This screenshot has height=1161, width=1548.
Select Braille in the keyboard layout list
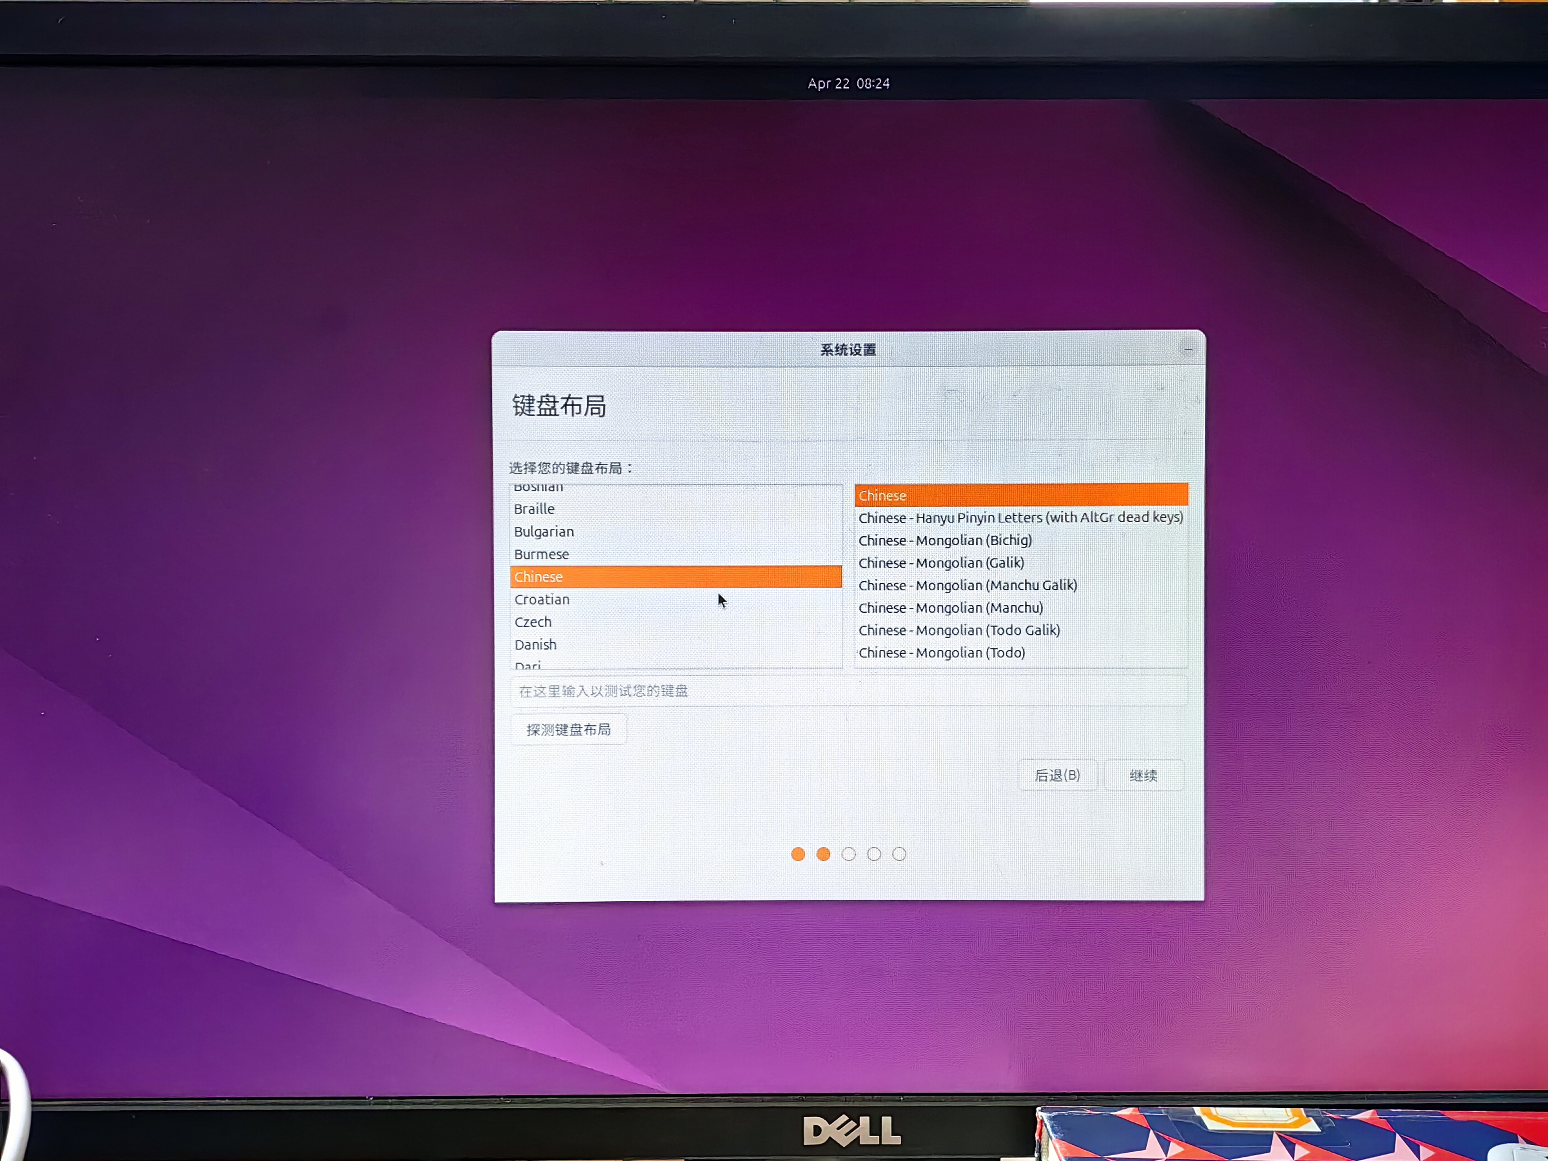534,509
